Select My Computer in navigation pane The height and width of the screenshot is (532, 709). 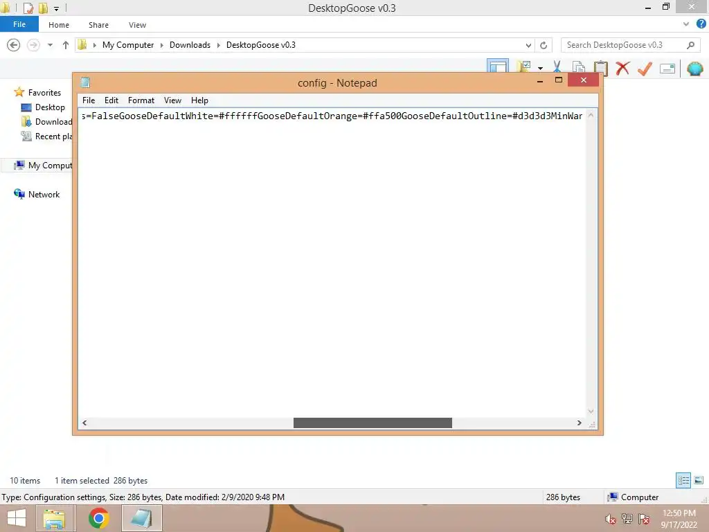click(43, 165)
